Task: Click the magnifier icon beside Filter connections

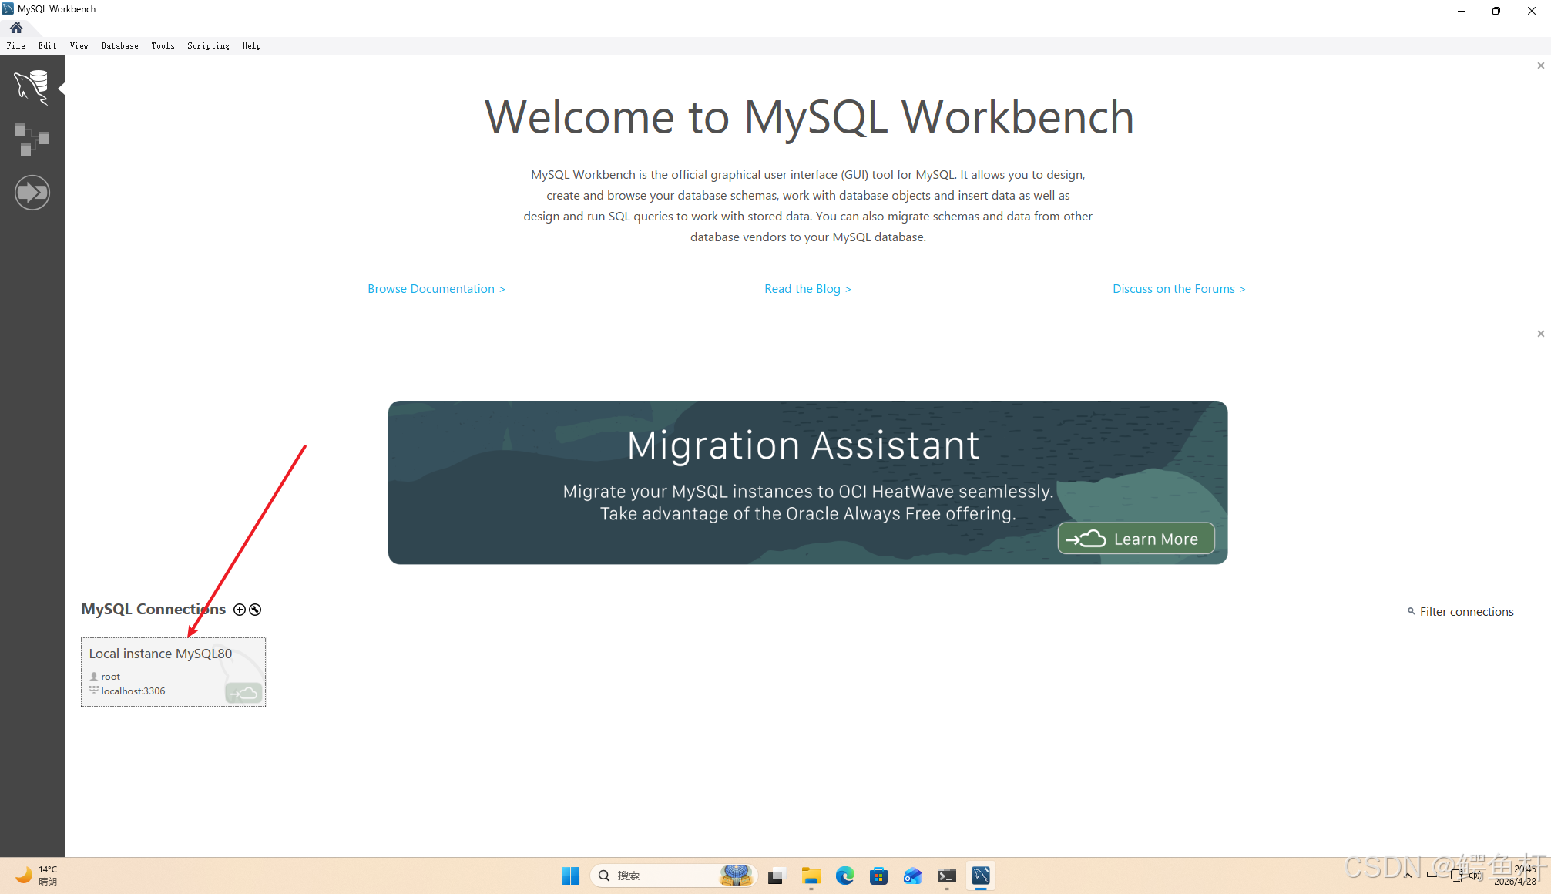Action: [x=1411, y=611]
